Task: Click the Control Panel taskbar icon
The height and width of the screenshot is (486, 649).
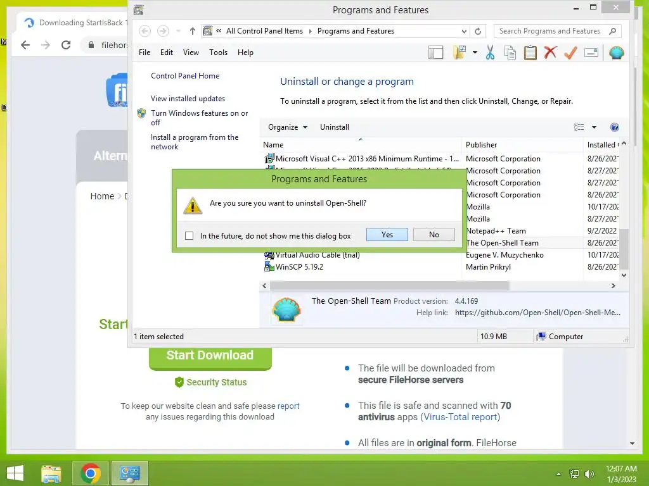Action: point(129,473)
